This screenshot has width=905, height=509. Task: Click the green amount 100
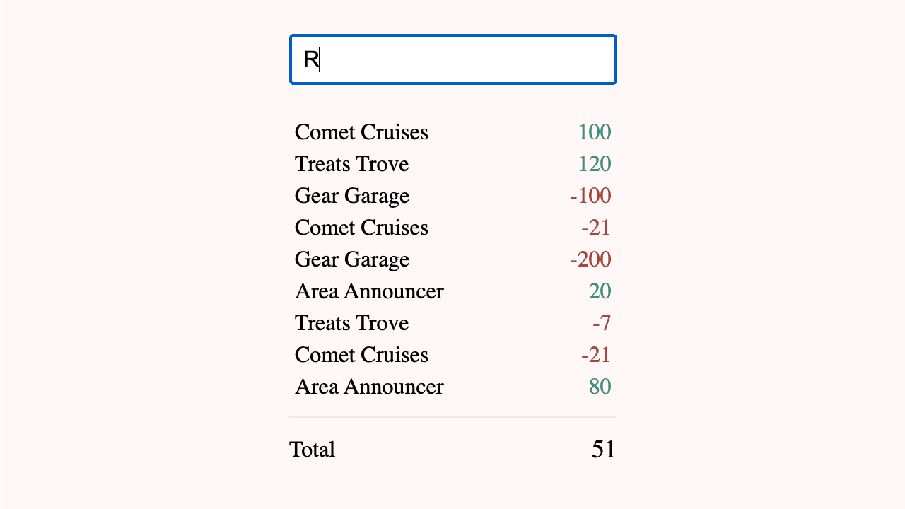click(596, 132)
